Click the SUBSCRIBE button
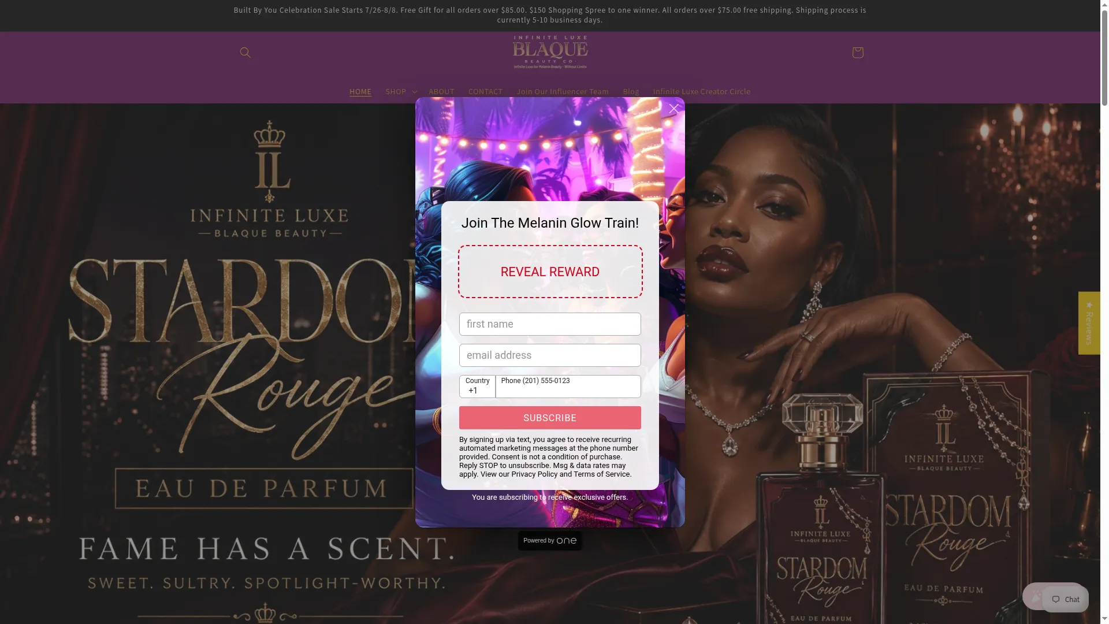Viewport: 1109px width, 624px height. coord(550,418)
